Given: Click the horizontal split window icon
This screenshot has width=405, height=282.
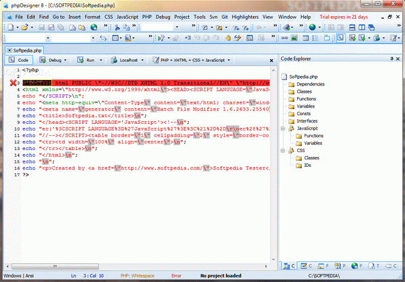Looking at the screenshot, I should (352, 27).
